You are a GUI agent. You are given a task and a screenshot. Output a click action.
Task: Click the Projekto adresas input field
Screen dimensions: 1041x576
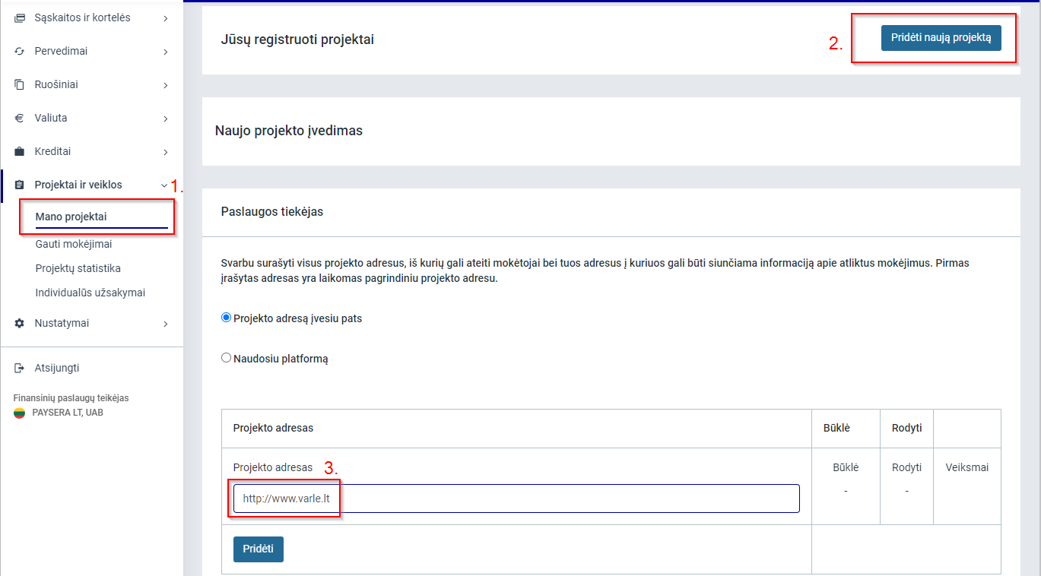click(x=516, y=499)
